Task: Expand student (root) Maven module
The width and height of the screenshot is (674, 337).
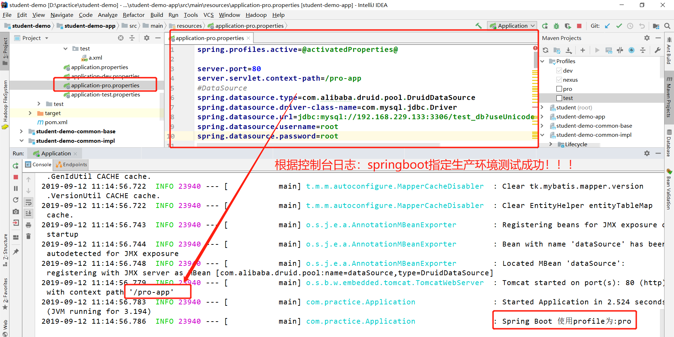Action: click(x=542, y=107)
